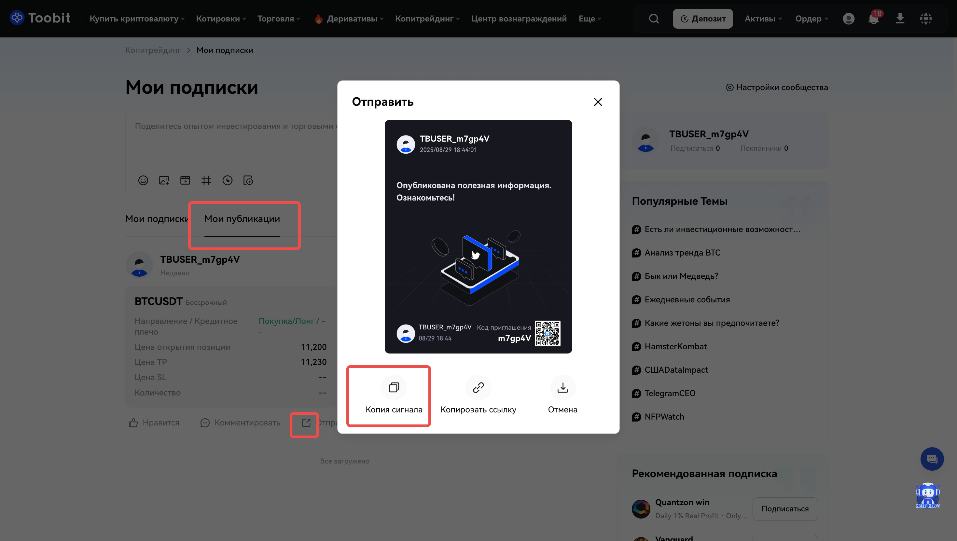Viewport: 957px width, 541px height.
Task: Open Настройки сообщества link
Action: tap(777, 87)
